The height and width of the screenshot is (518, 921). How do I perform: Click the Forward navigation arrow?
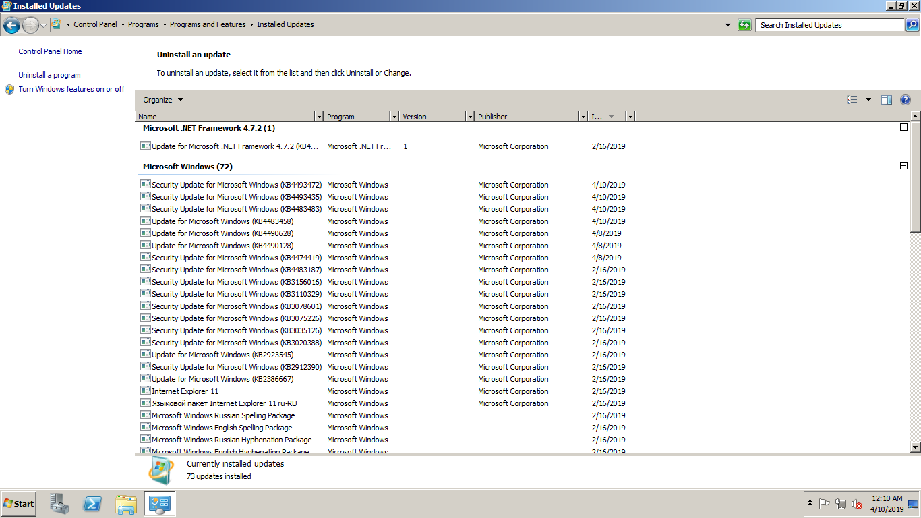point(30,25)
